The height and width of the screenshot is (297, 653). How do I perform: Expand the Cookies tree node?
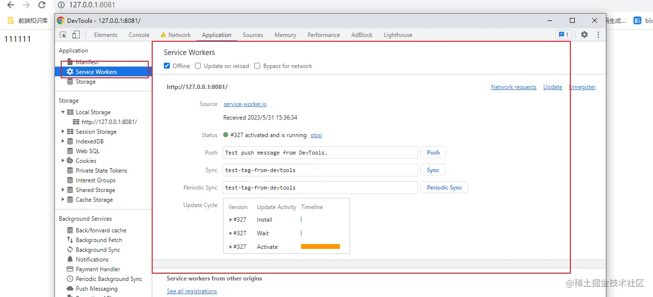(x=63, y=160)
